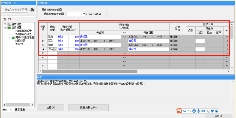Click the expand-all tree icon
This screenshot has width=236, height=118.
pyautogui.click(x=4, y=19)
